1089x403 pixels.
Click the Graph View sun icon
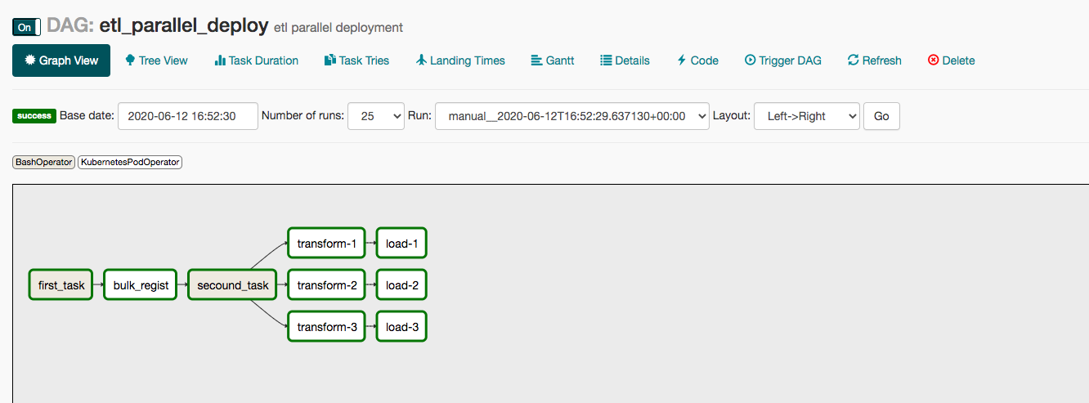[x=30, y=60]
